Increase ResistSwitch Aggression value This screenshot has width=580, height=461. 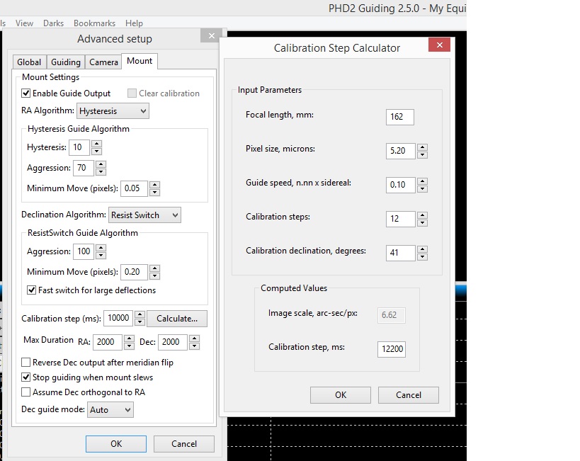[x=101, y=248]
